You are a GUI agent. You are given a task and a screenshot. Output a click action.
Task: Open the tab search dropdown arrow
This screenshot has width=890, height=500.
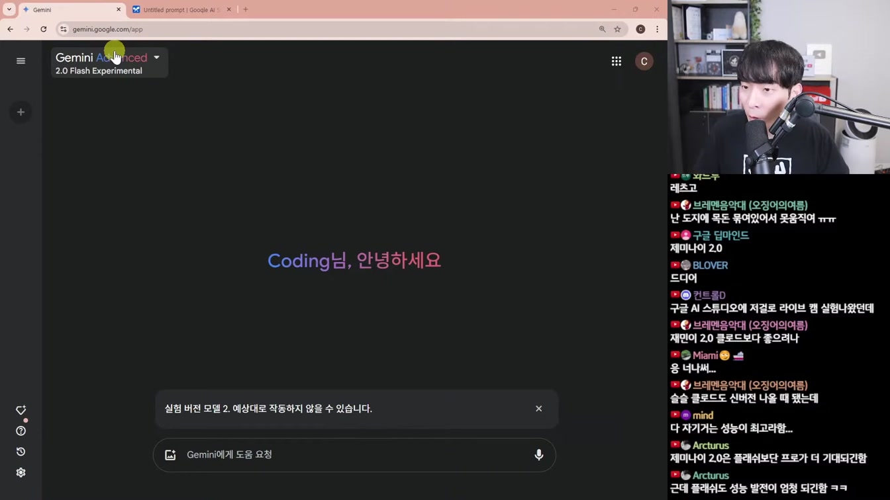pyautogui.click(x=9, y=10)
